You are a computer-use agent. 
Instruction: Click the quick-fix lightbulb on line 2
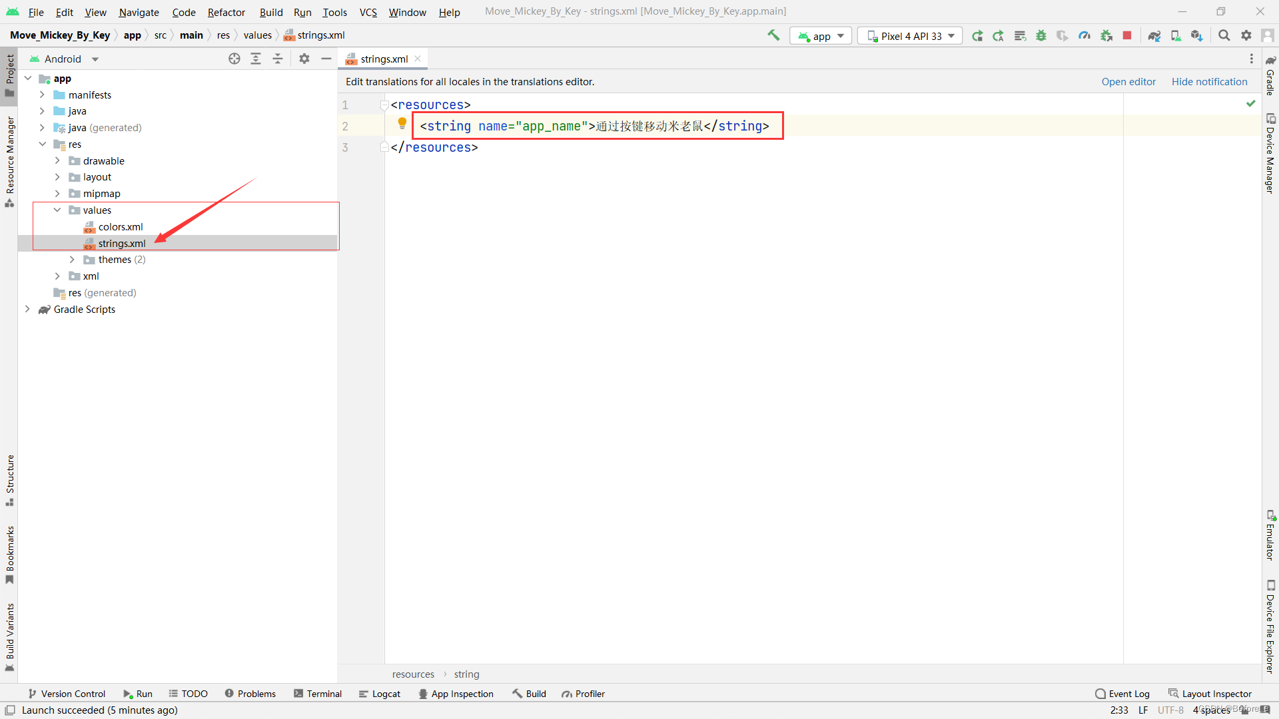[402, 123]
